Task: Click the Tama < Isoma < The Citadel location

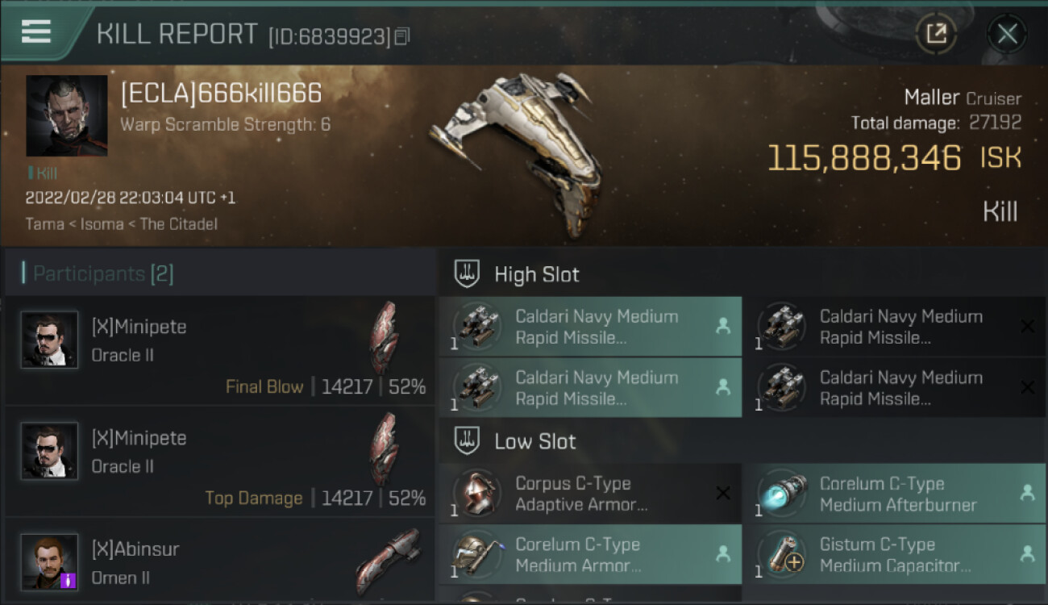Action: tap(121, 223)
